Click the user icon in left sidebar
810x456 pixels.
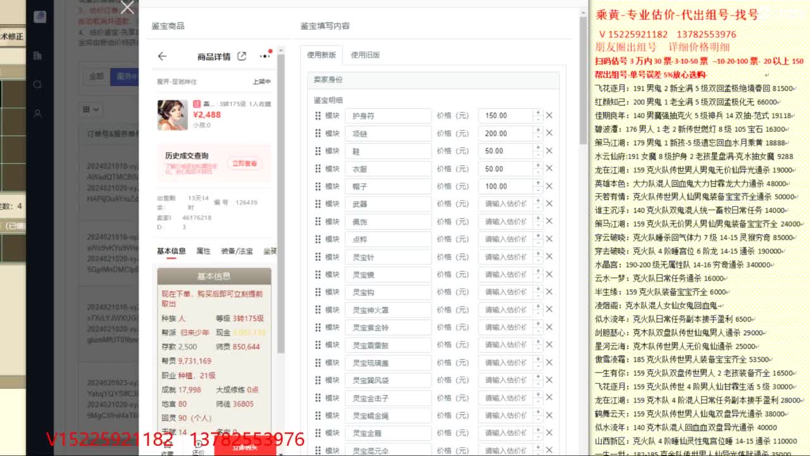37,113
